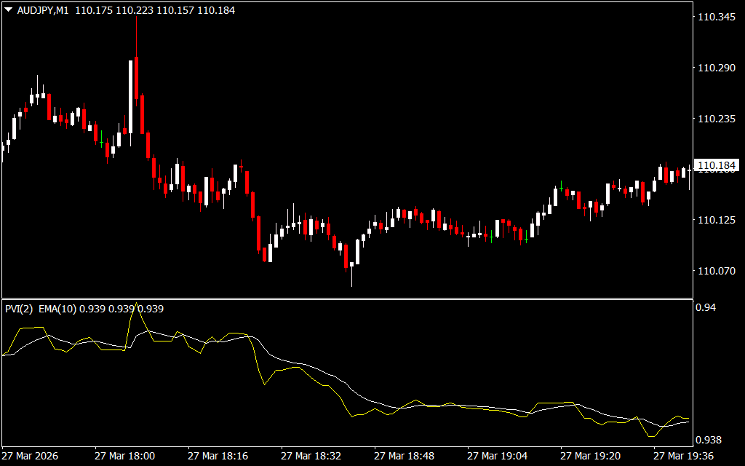
Task: Click the 110.345 price scale level
Action: pos(716,17)
